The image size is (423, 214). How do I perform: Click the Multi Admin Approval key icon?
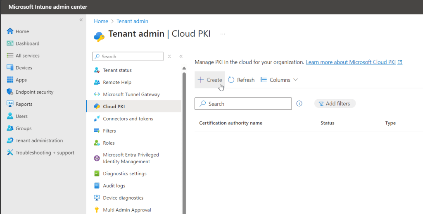pos(97,210)
